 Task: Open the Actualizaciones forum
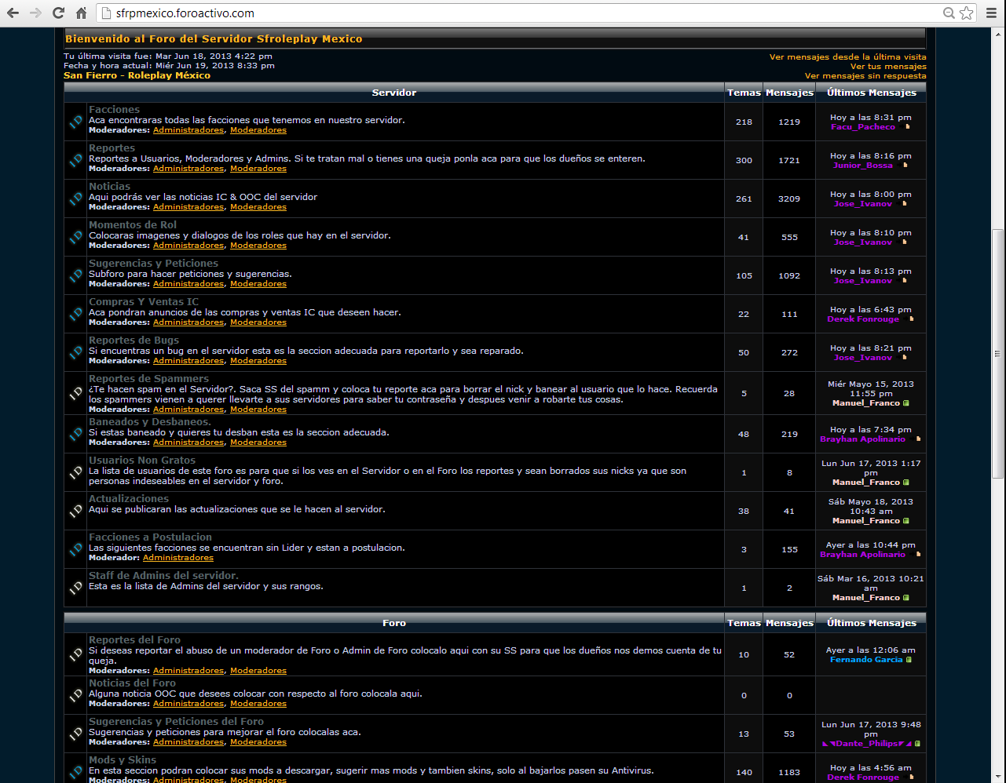pos(129,499)
